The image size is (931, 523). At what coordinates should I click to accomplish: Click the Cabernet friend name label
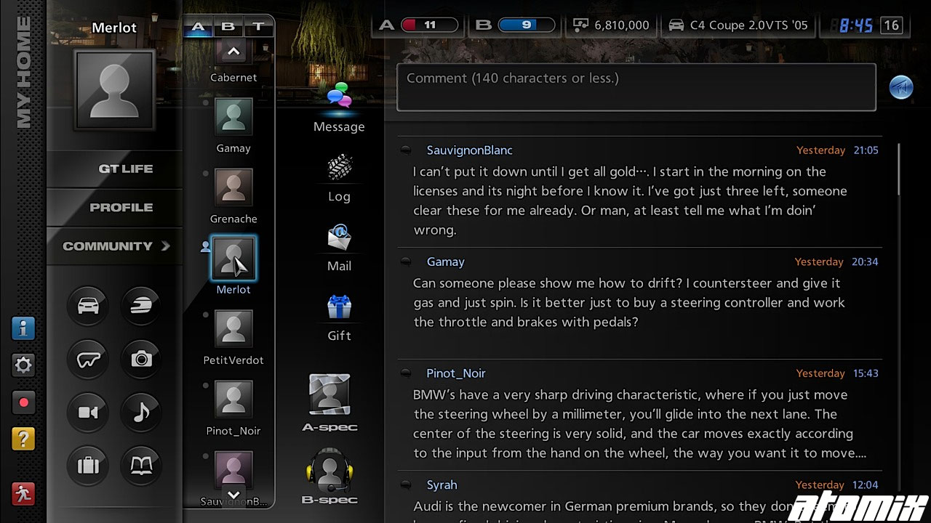coord(233,78)
